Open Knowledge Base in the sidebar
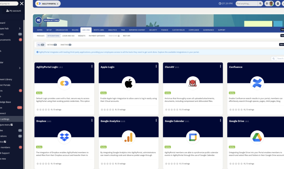 [x=5, y=102]
